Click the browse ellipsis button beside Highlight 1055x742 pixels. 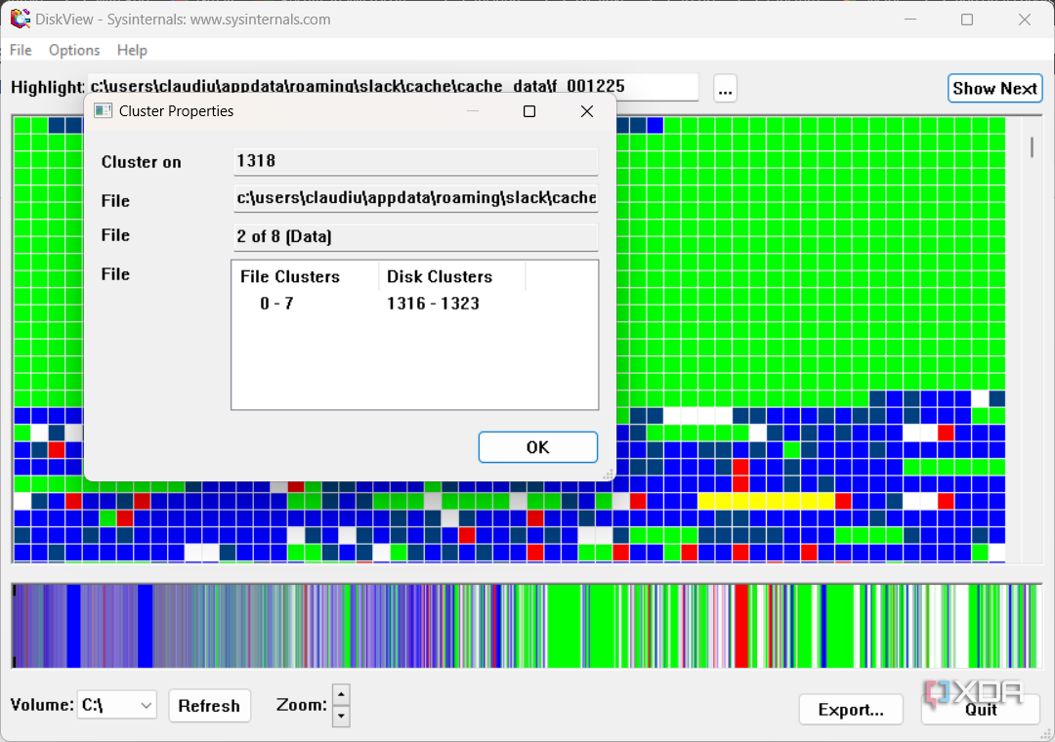(725, 88)
